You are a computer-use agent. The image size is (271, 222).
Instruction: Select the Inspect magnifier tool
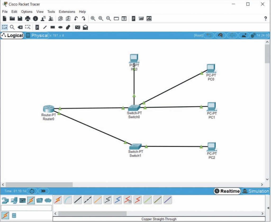[x=12, y=27]
